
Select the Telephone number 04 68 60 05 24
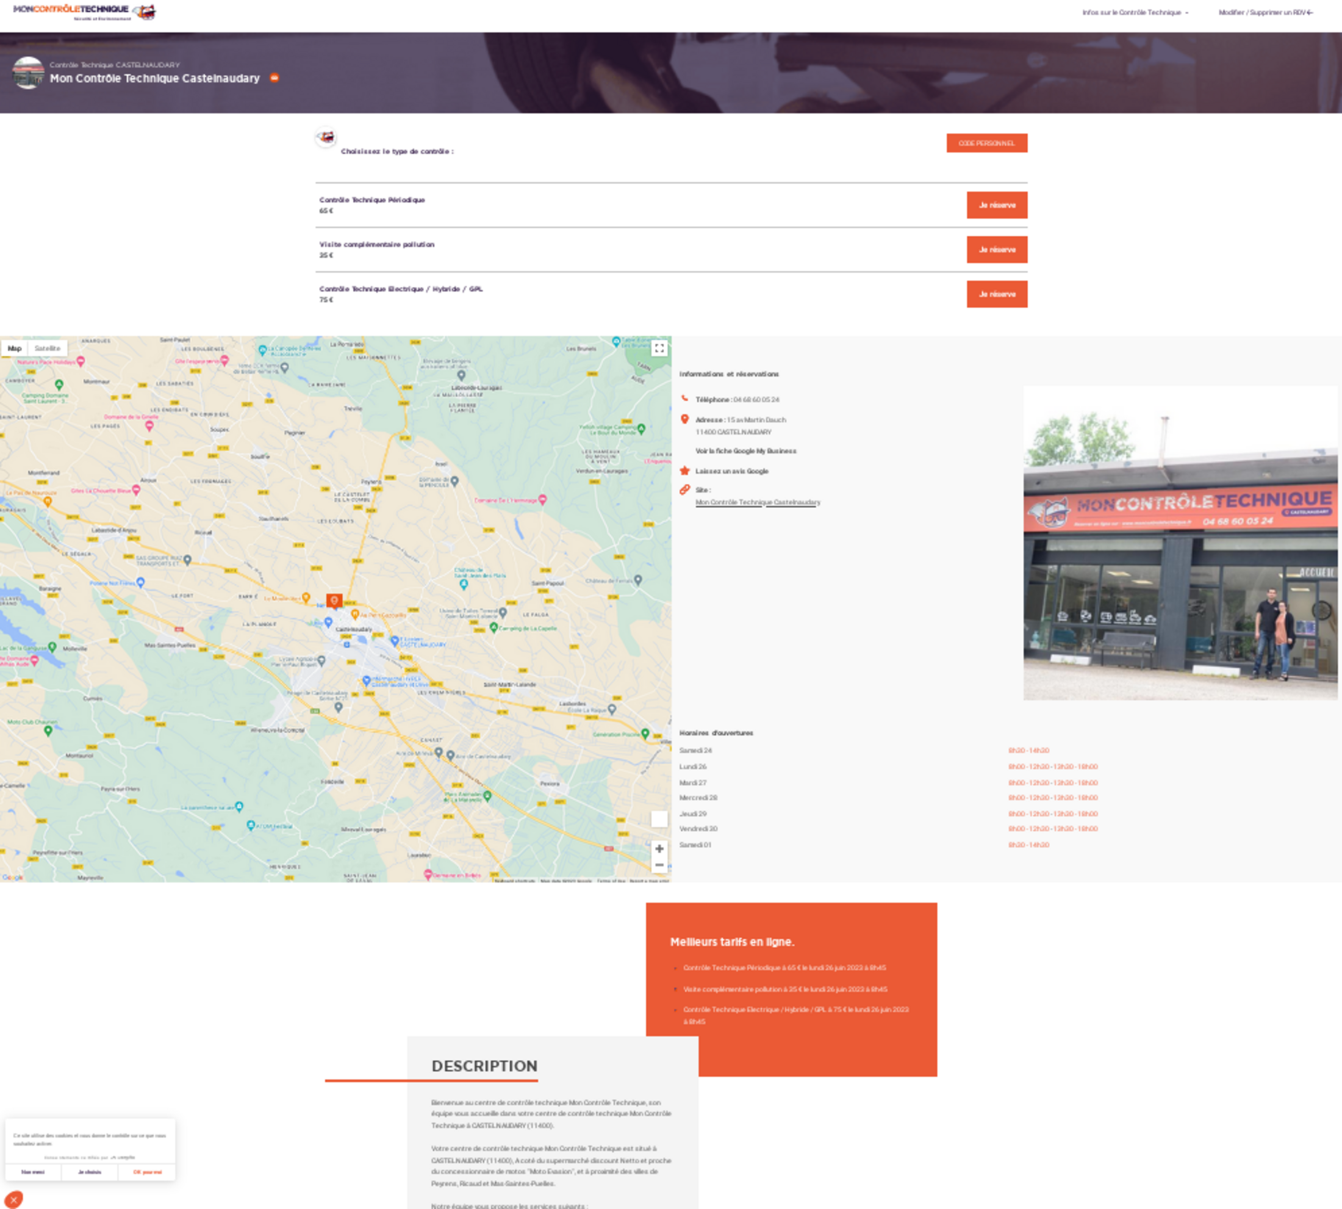pyautogui.click(x=756, y=400)
